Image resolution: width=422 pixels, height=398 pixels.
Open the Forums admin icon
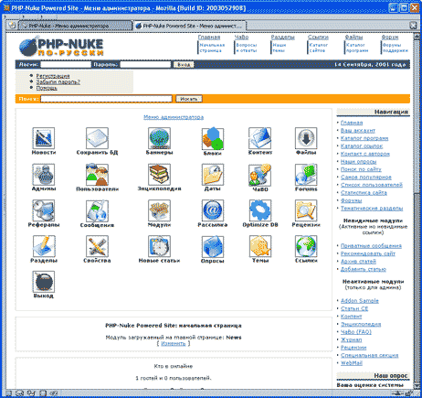click(x=306, y=175)
